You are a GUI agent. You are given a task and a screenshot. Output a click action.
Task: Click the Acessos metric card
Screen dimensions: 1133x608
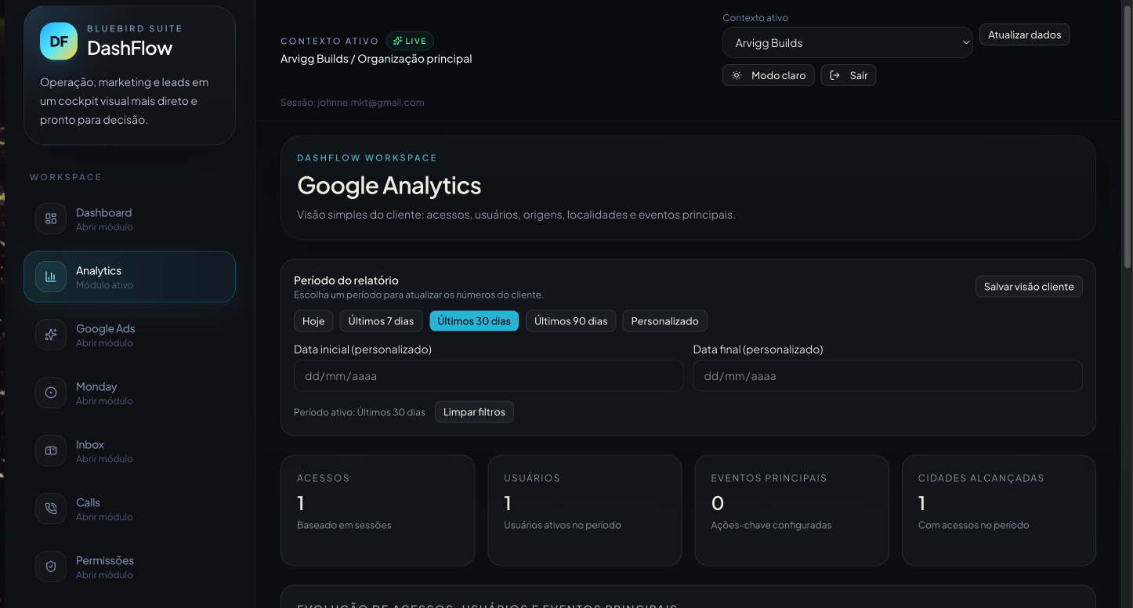point(378,510)
